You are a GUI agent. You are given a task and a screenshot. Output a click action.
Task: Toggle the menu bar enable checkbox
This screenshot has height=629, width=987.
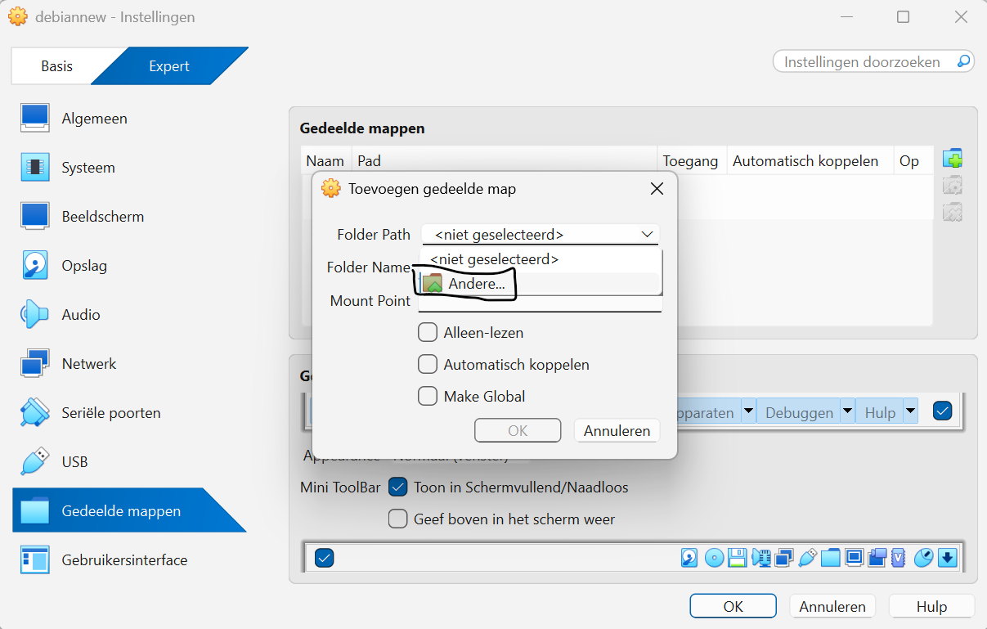[942, 411]
